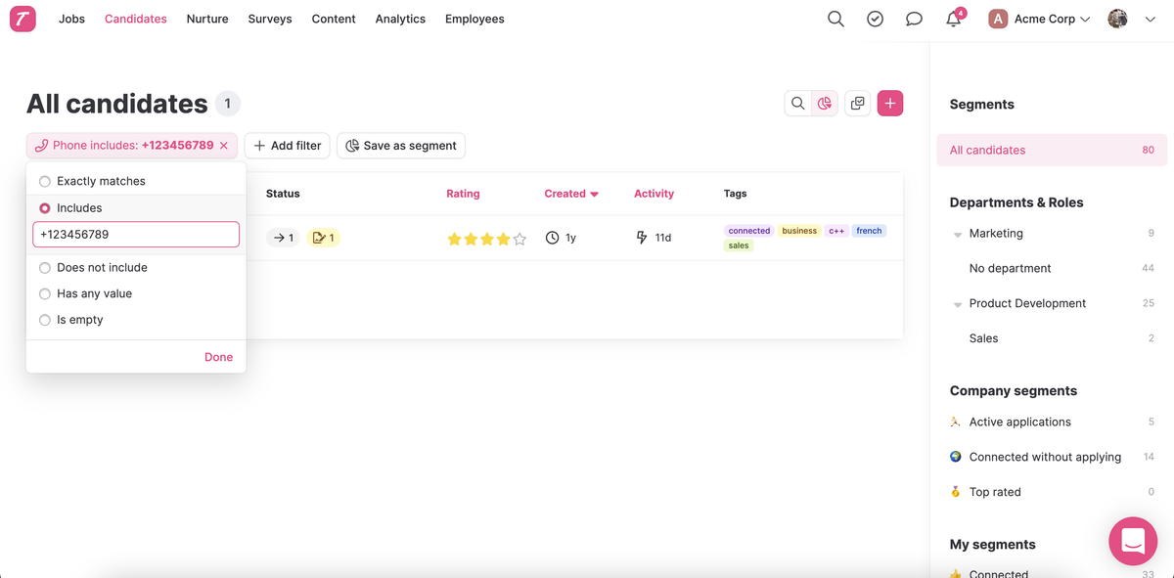Open the Acme Corp company dropdown
The width and height of the screenshot is (1174, 578).
pos(1039,19)
